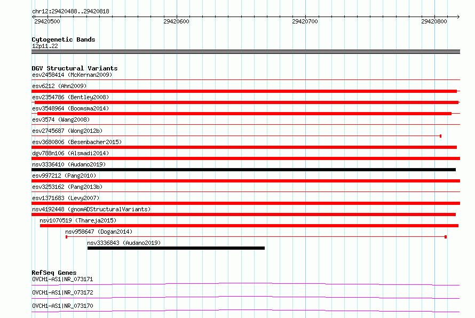The height and width of the screenshot is (318, 475).
Task: Click the left arrow of the coordinate ruler
Action: click(33, 17)
